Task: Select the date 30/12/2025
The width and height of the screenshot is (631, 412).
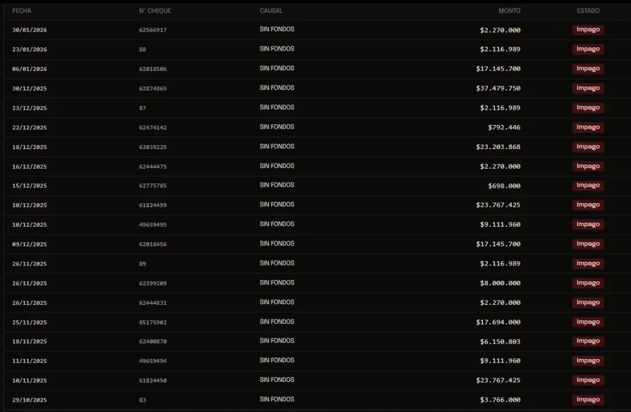Action: pos(30,89)
